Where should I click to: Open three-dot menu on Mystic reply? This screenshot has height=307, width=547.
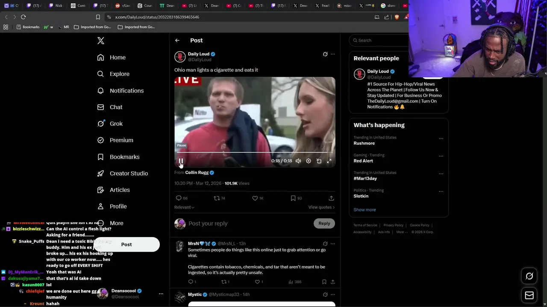tap(333, 295)
